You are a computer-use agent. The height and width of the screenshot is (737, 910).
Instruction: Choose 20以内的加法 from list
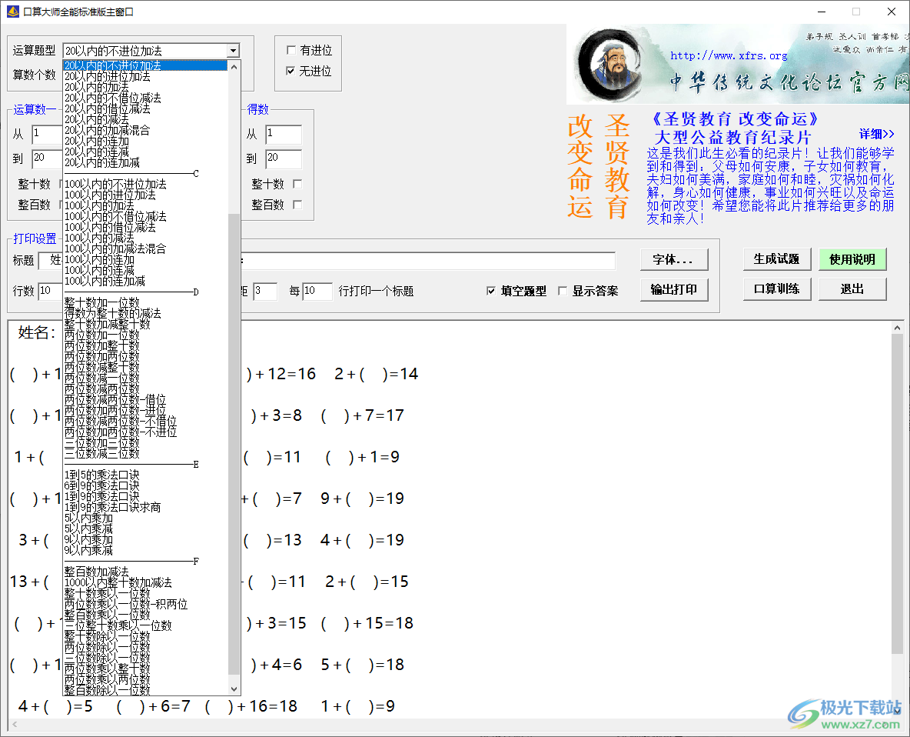click(145, 87)
